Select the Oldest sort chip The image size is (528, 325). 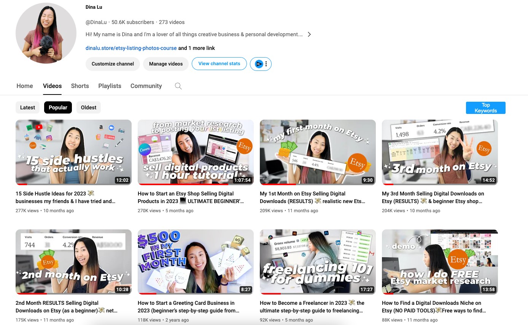[89, 107]
